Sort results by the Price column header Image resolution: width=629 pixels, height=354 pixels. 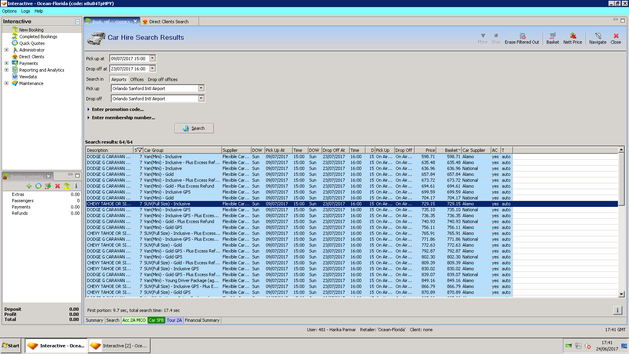pos(425,150)
